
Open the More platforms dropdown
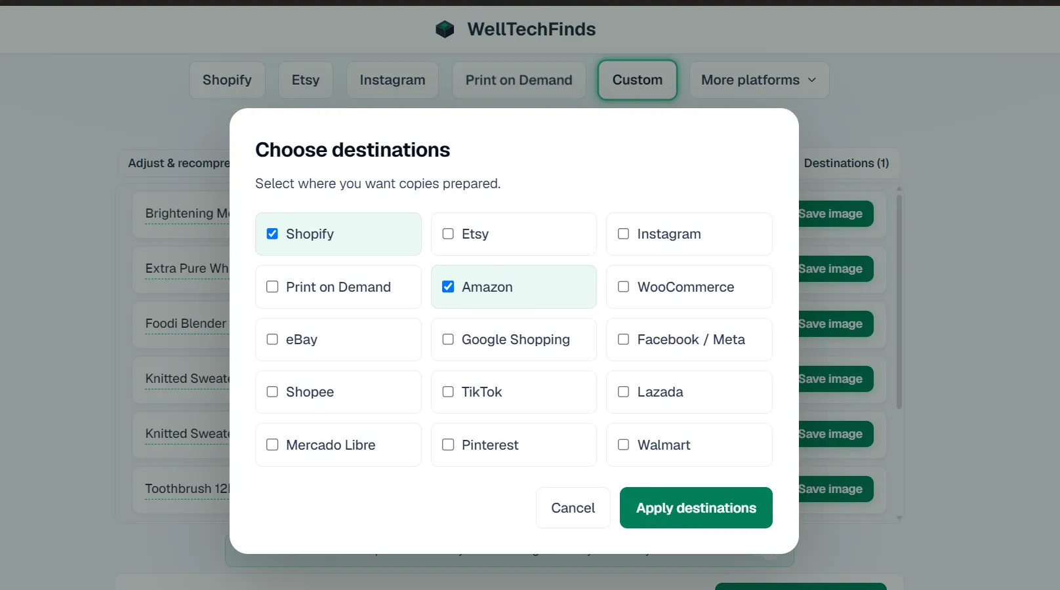759,80
